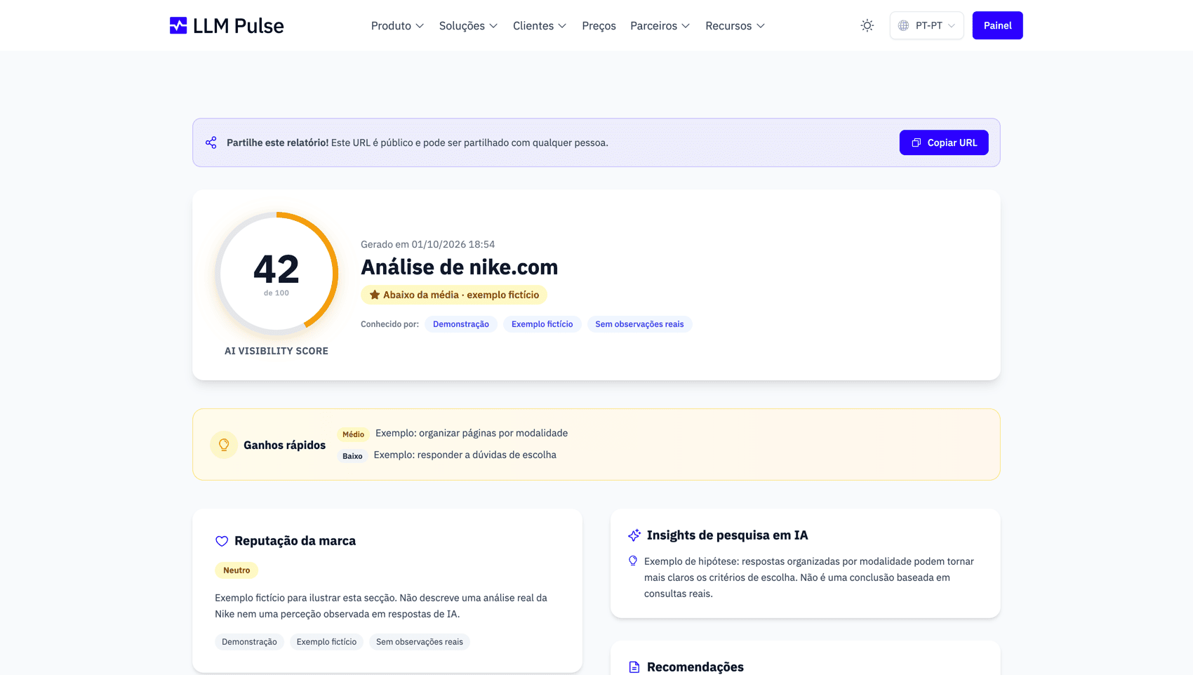1193x675 pixels.
Task: Open the PT-PT language selector
Action: click(x=927, y=26)
